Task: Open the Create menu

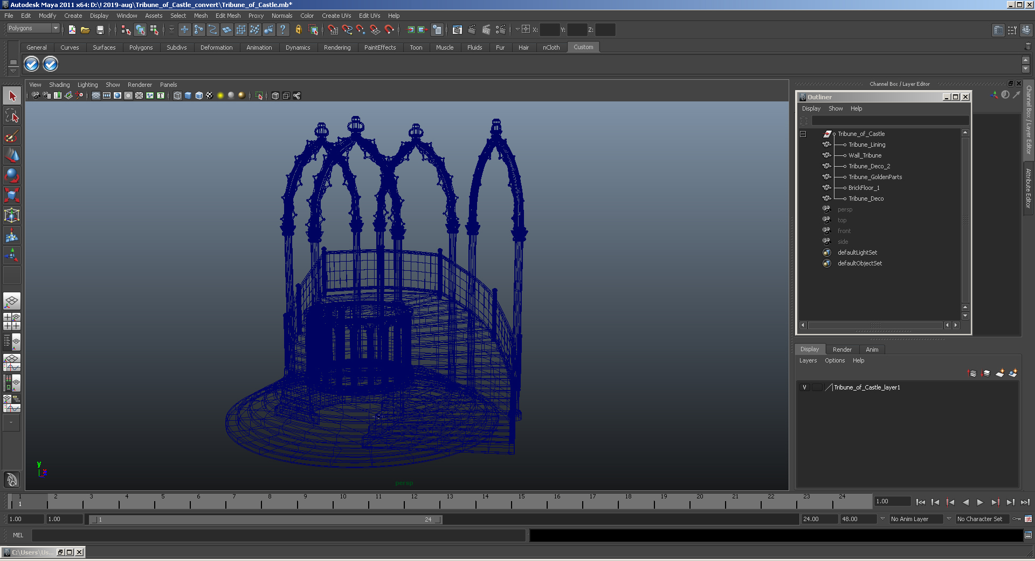Action: tap(73, 16)
